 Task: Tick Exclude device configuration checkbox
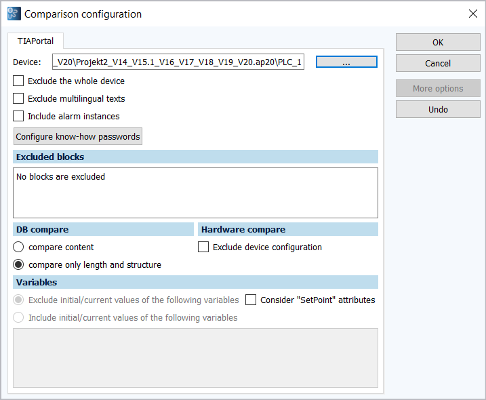(203, 247)
